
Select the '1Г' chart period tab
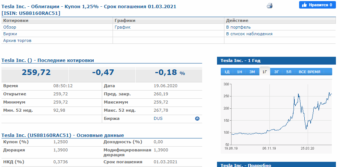pyautogui.click(x=265, y=72)
